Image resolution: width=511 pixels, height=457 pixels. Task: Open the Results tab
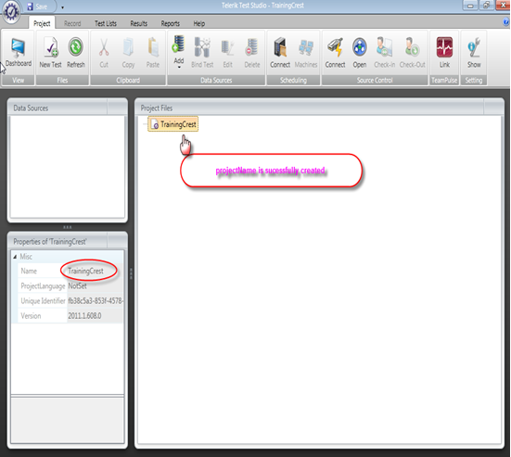coord(138,23)
